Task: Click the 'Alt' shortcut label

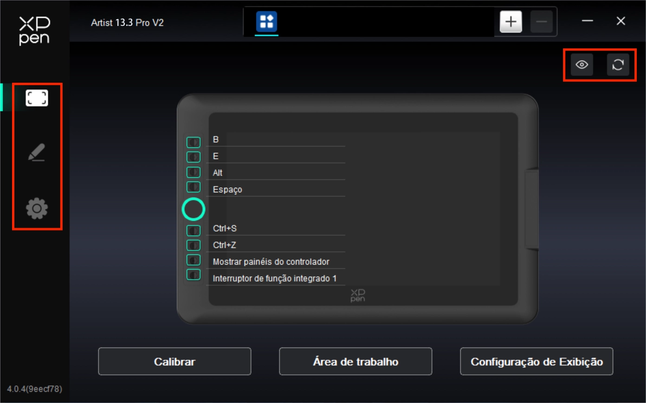Action: coord(218,173)
